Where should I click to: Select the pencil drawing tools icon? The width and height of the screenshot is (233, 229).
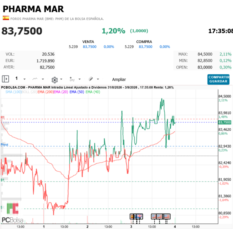pyautogui.click(x=91, y=79)
